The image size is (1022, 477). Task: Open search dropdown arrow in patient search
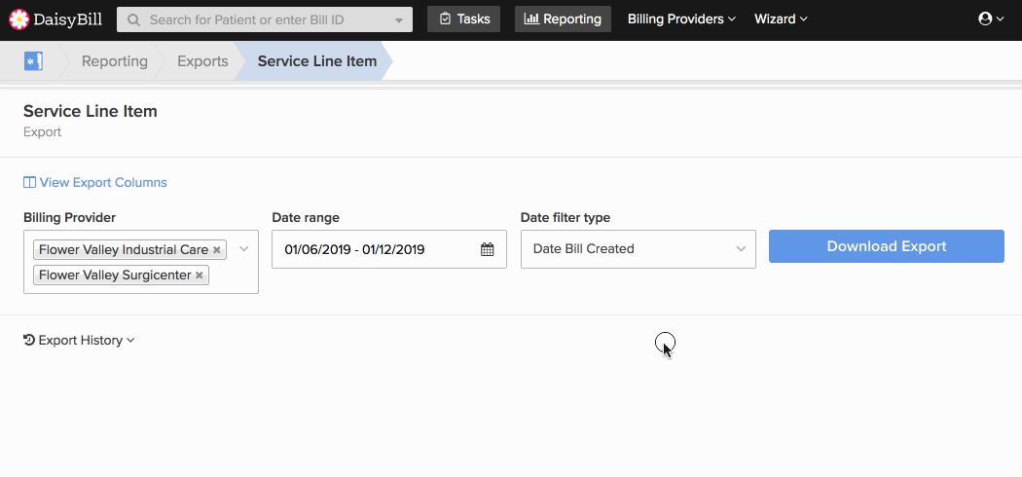coord(399,20)
